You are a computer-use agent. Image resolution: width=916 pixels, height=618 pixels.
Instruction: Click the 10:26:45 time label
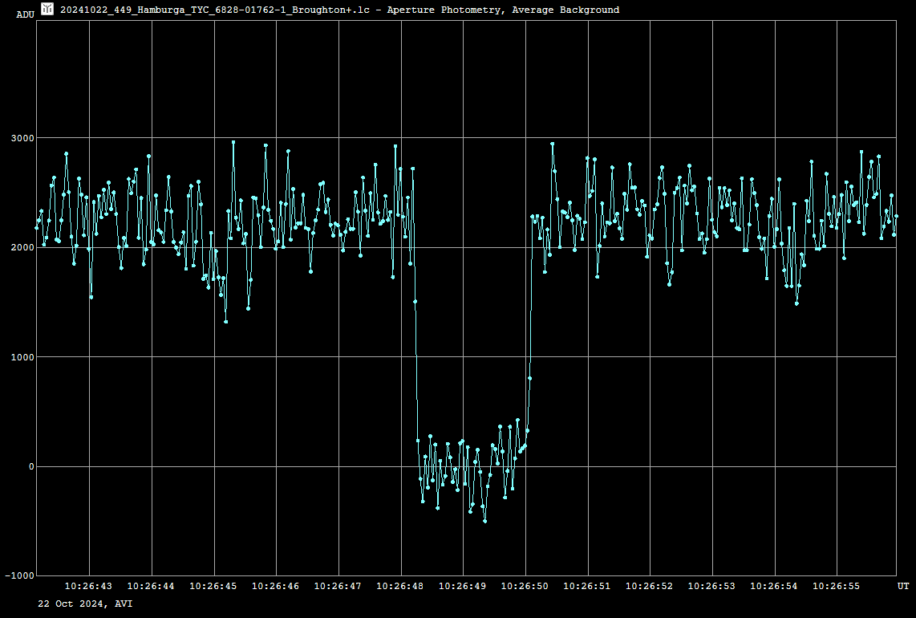213,586
